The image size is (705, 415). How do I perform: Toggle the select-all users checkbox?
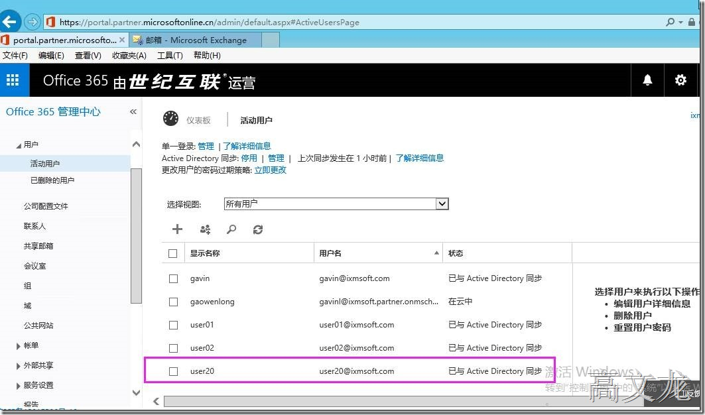pyautogui.click(x=172, y=254)
